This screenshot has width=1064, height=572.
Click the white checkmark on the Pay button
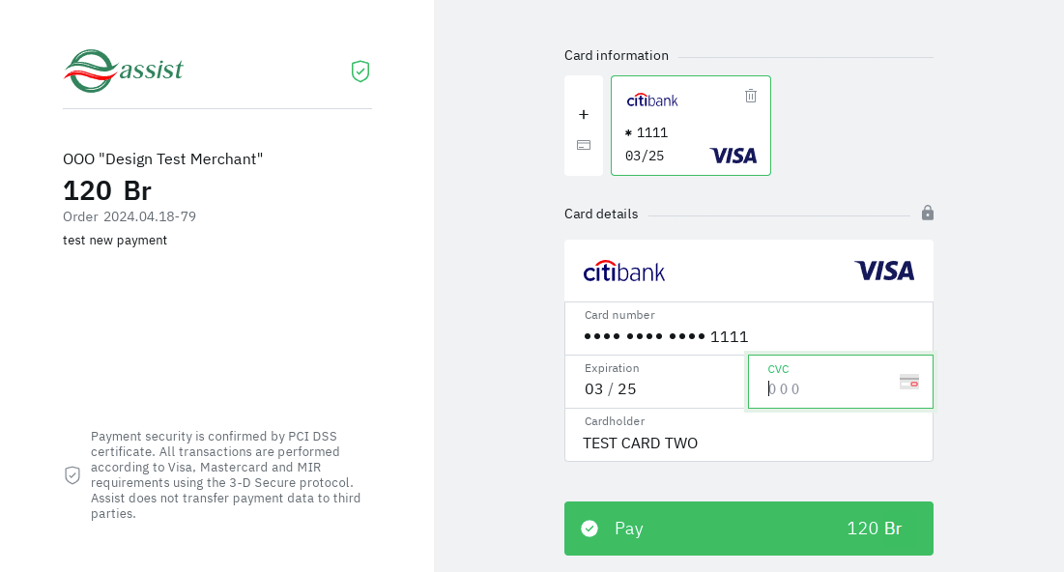coord(590,529)
